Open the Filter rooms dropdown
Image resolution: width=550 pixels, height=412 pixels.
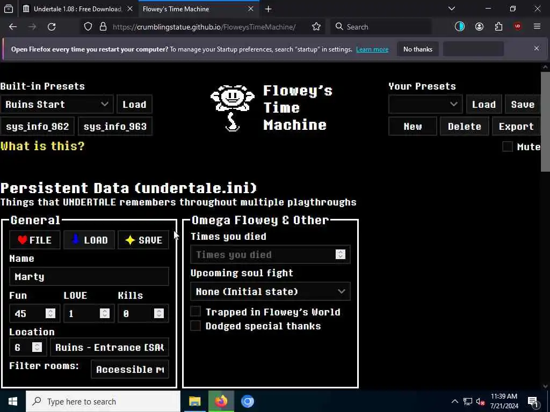click(130, 369)
